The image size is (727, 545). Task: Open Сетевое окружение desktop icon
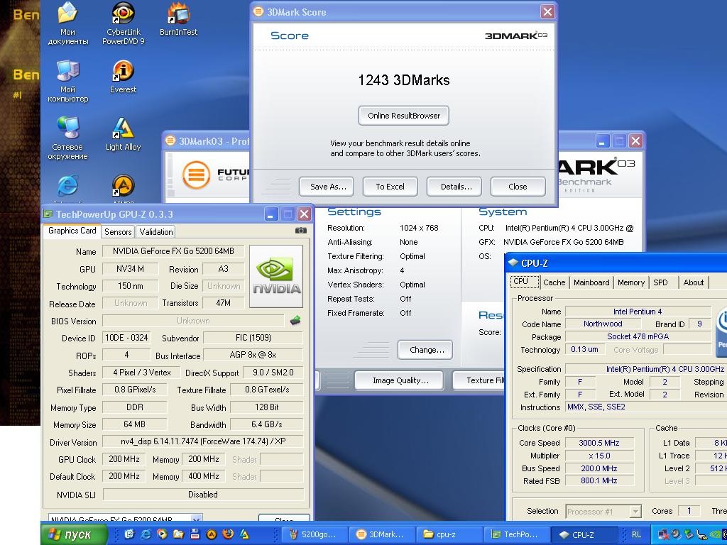point(67,138)
